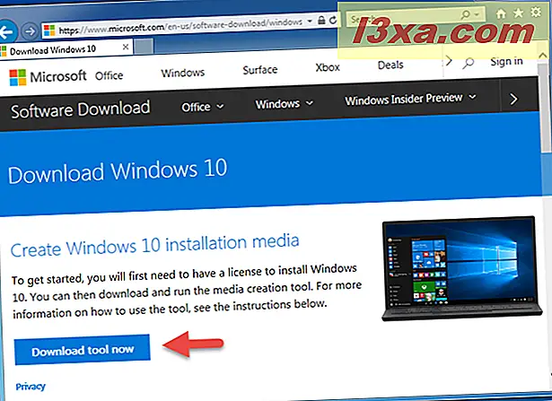The height and width of the screenshot is (401, 552).
Task: Click the Microsoft flag favicon in address bar
Action: (x=49, y=31)
